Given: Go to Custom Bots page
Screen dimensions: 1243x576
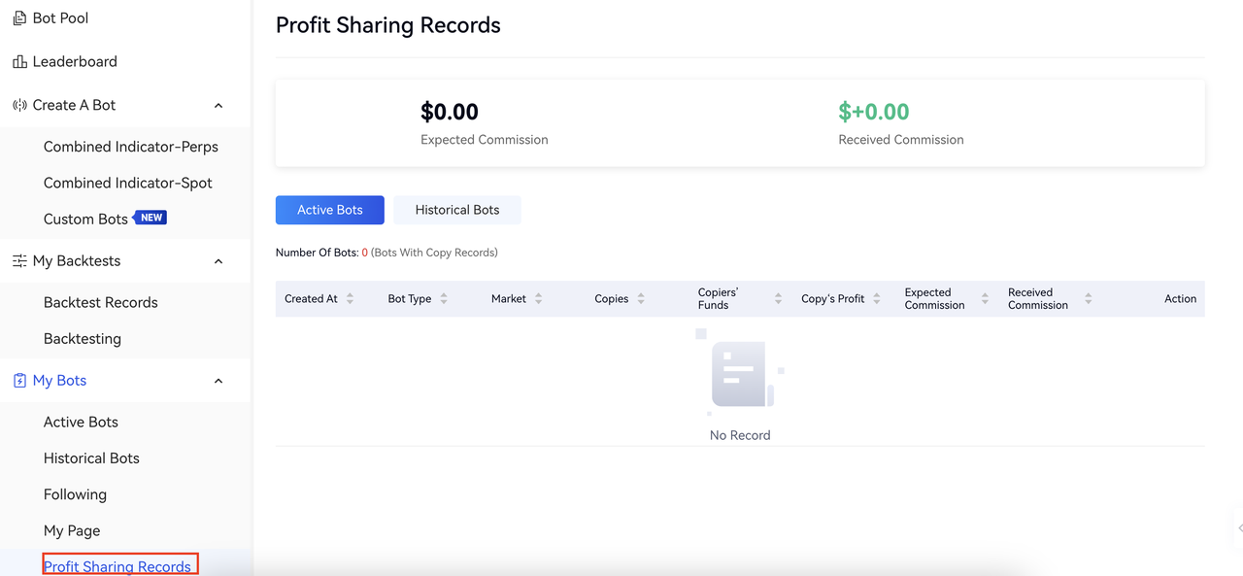Looking at the screenshot, I should pos(85,220).
